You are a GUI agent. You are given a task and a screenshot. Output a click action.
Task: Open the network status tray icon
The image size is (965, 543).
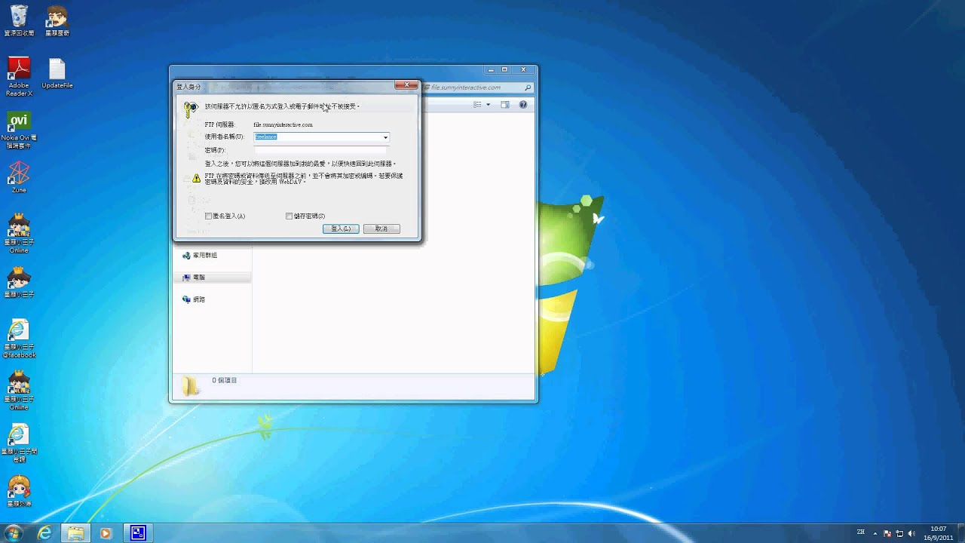pyautogui.click(x=900, y=533)
